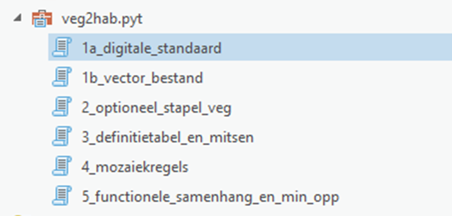Click the 1b_vector_bestand script icon
Image resolution: width=452 pixels, height=216 pixels.
pos(62,77)
